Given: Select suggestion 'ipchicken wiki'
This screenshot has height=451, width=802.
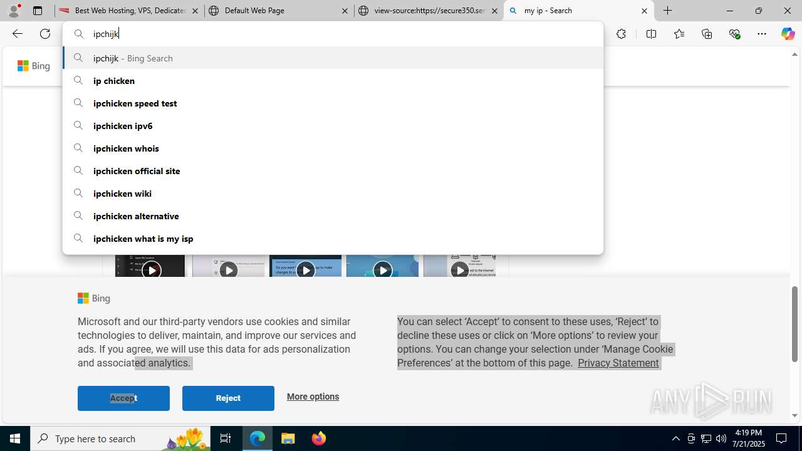Looking at the screenshot, I should click(x=333, y=194).
